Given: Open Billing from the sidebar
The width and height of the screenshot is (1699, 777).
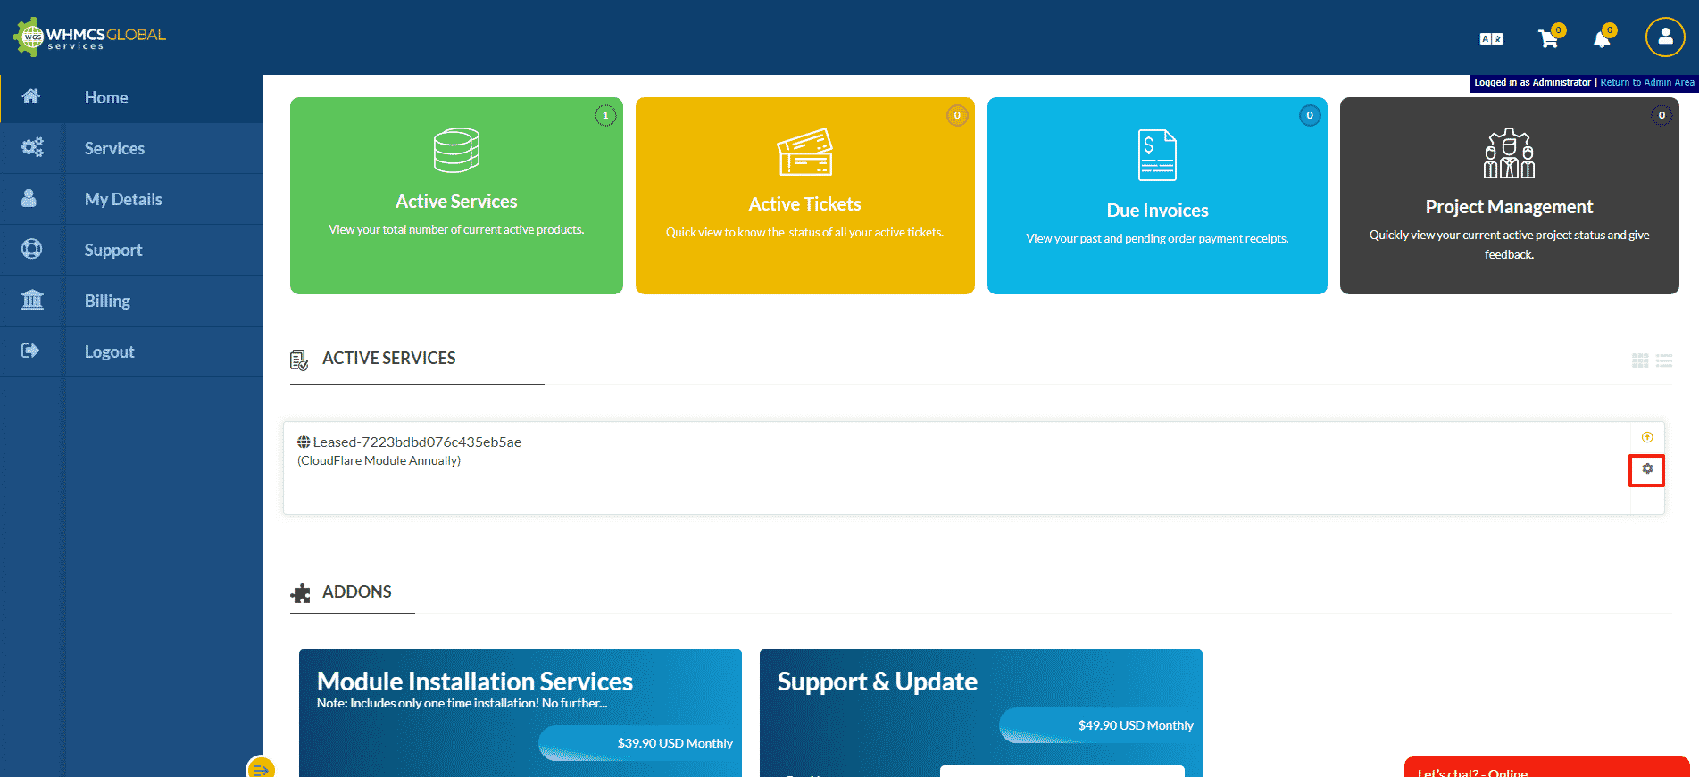Looking at the screenshot, I should [x=107, y=302].
